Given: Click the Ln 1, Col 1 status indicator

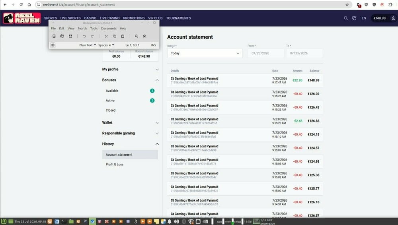Looking at the screenshot, I should tap(133, 45).
